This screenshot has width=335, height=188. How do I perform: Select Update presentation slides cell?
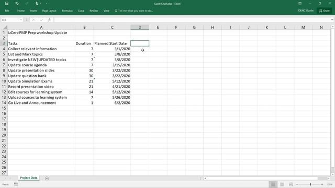pos(41,70)
